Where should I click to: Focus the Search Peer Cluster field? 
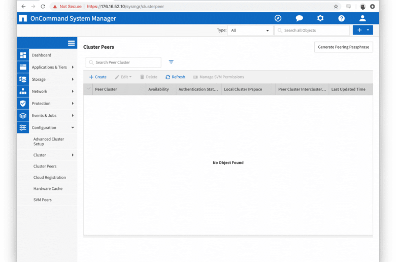click(123, 62)
